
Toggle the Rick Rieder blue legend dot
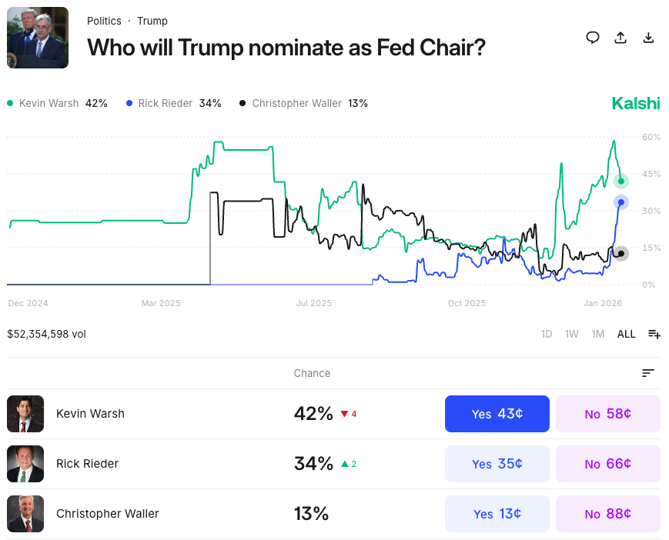[128, 102]
